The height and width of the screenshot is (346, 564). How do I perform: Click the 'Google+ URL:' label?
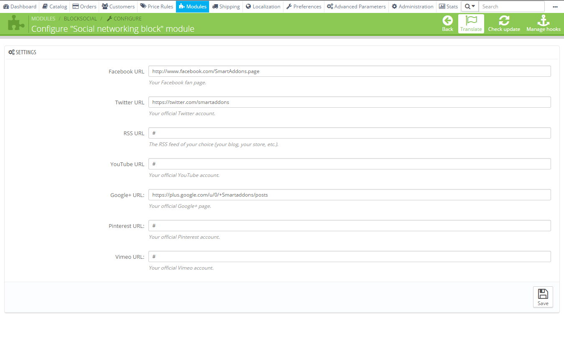(127, 195)
